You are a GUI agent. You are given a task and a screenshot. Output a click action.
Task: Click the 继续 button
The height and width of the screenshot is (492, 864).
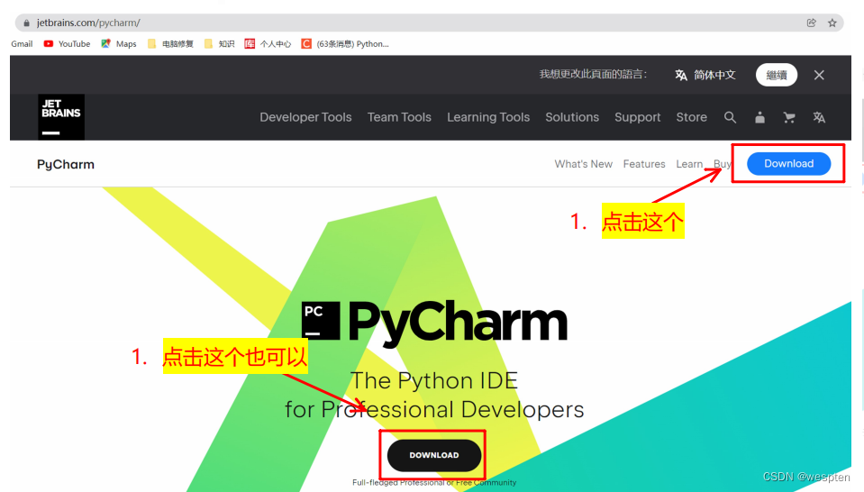pyautogui.click(x=777, y=75)
